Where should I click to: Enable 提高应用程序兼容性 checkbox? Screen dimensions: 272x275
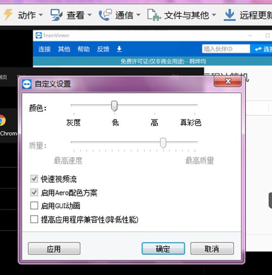34,219
